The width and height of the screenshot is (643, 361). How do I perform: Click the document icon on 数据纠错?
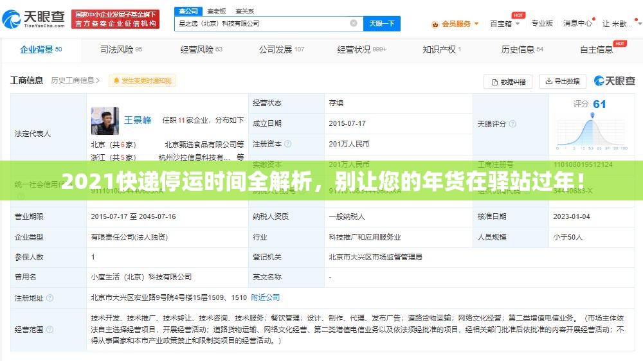[494, 82]
